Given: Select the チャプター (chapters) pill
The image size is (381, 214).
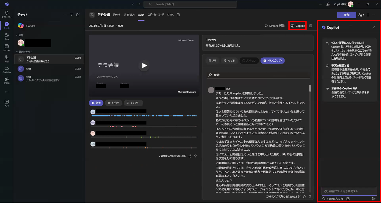Looking at the screenshot, I should [133, 103].
